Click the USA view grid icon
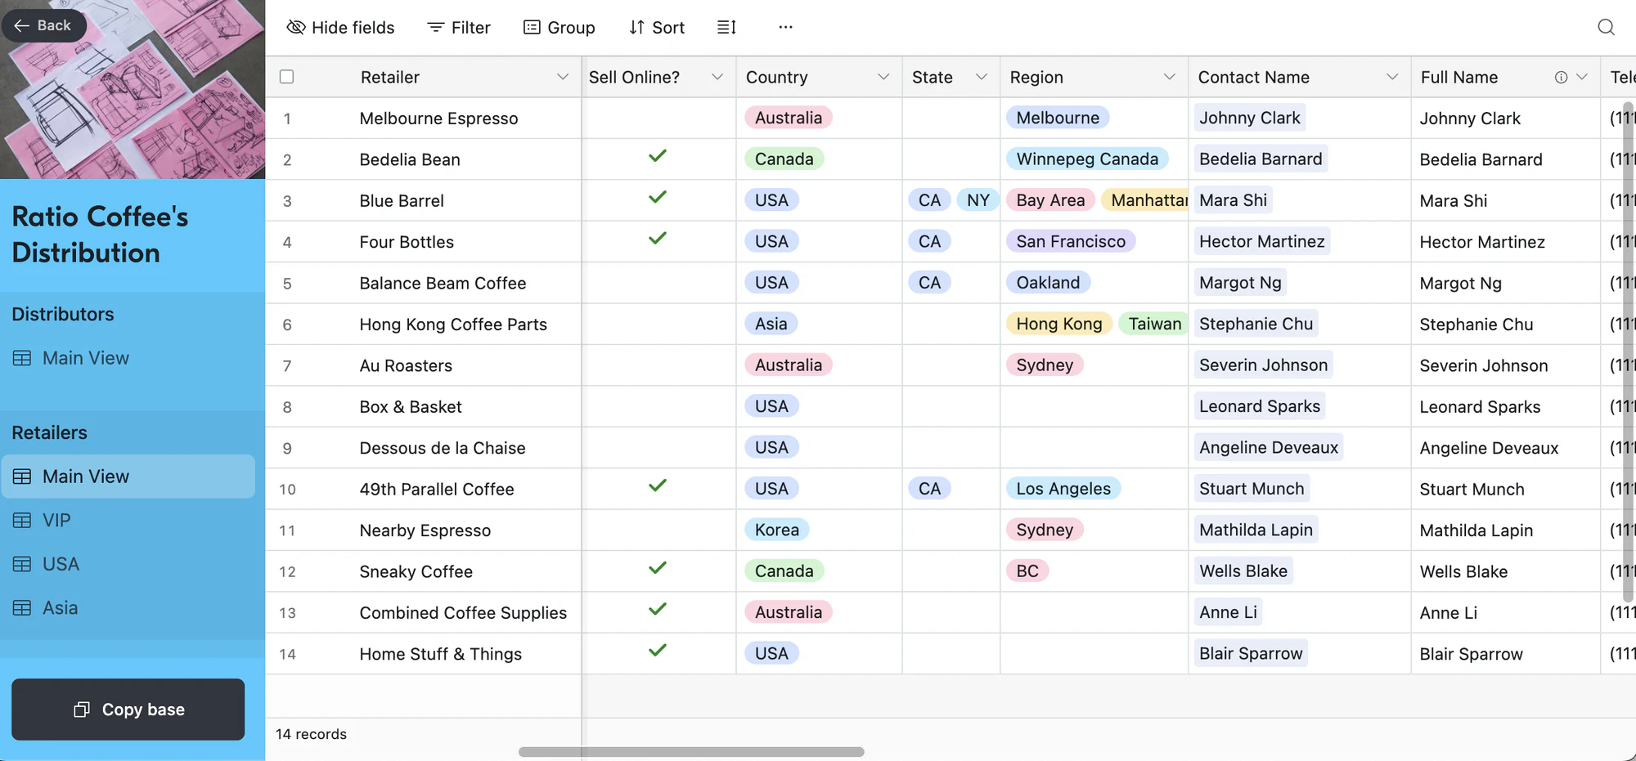Image resolution: width=1636 pixels, height=761 pixels. 22,564
